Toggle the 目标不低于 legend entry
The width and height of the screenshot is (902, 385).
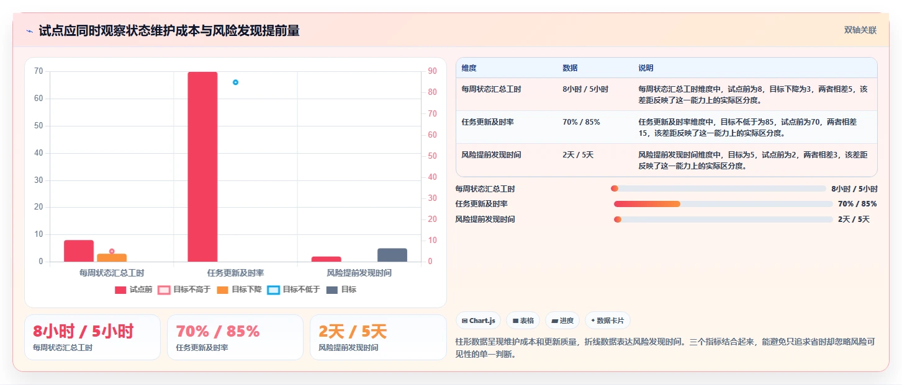[294, 290]
